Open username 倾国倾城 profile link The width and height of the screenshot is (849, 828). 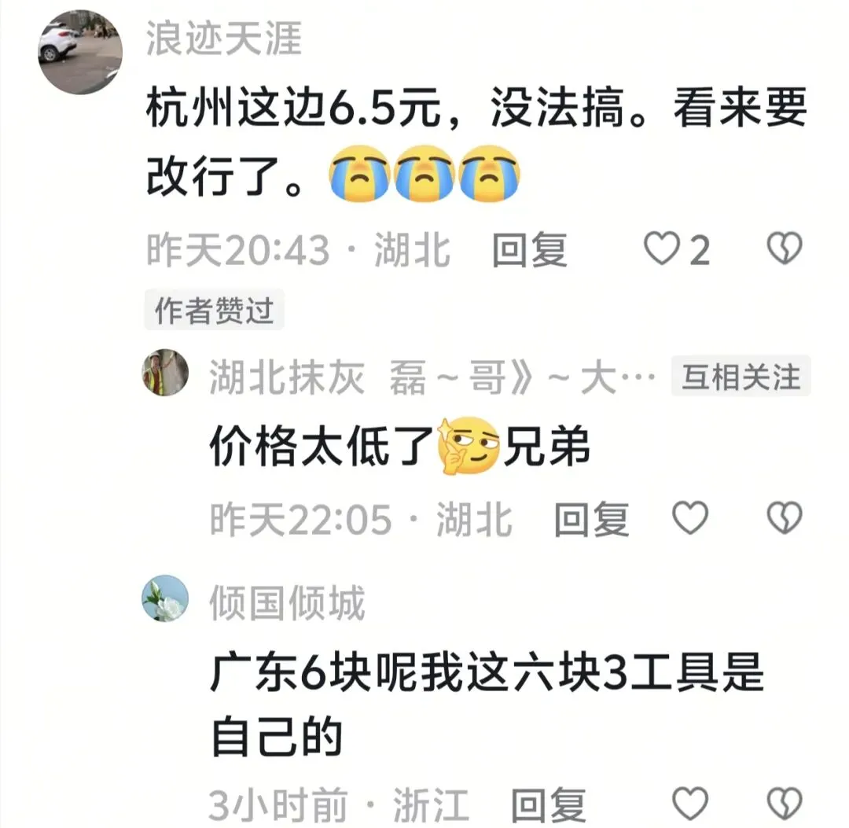click(x=288, y=602)
